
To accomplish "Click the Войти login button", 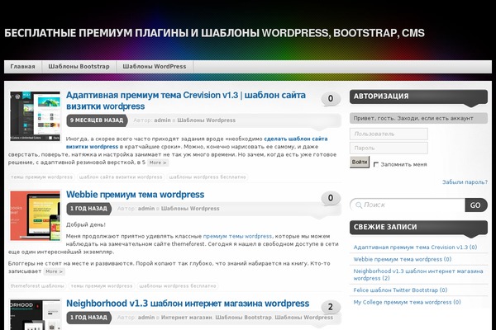I will (360, 162).
